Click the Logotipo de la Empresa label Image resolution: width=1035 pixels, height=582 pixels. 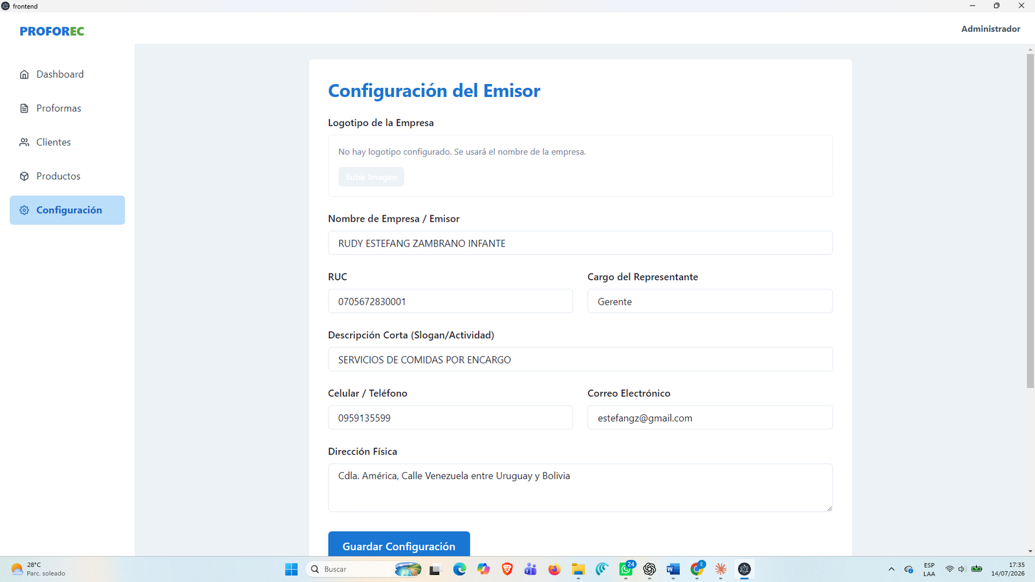pyautogui.click(x=381, y=123)
